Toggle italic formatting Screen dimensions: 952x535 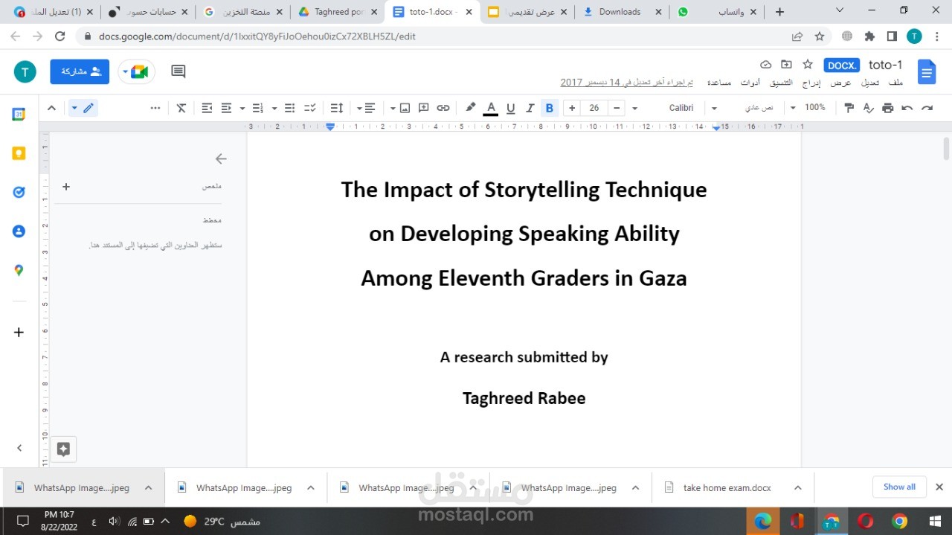pos(530,108)
